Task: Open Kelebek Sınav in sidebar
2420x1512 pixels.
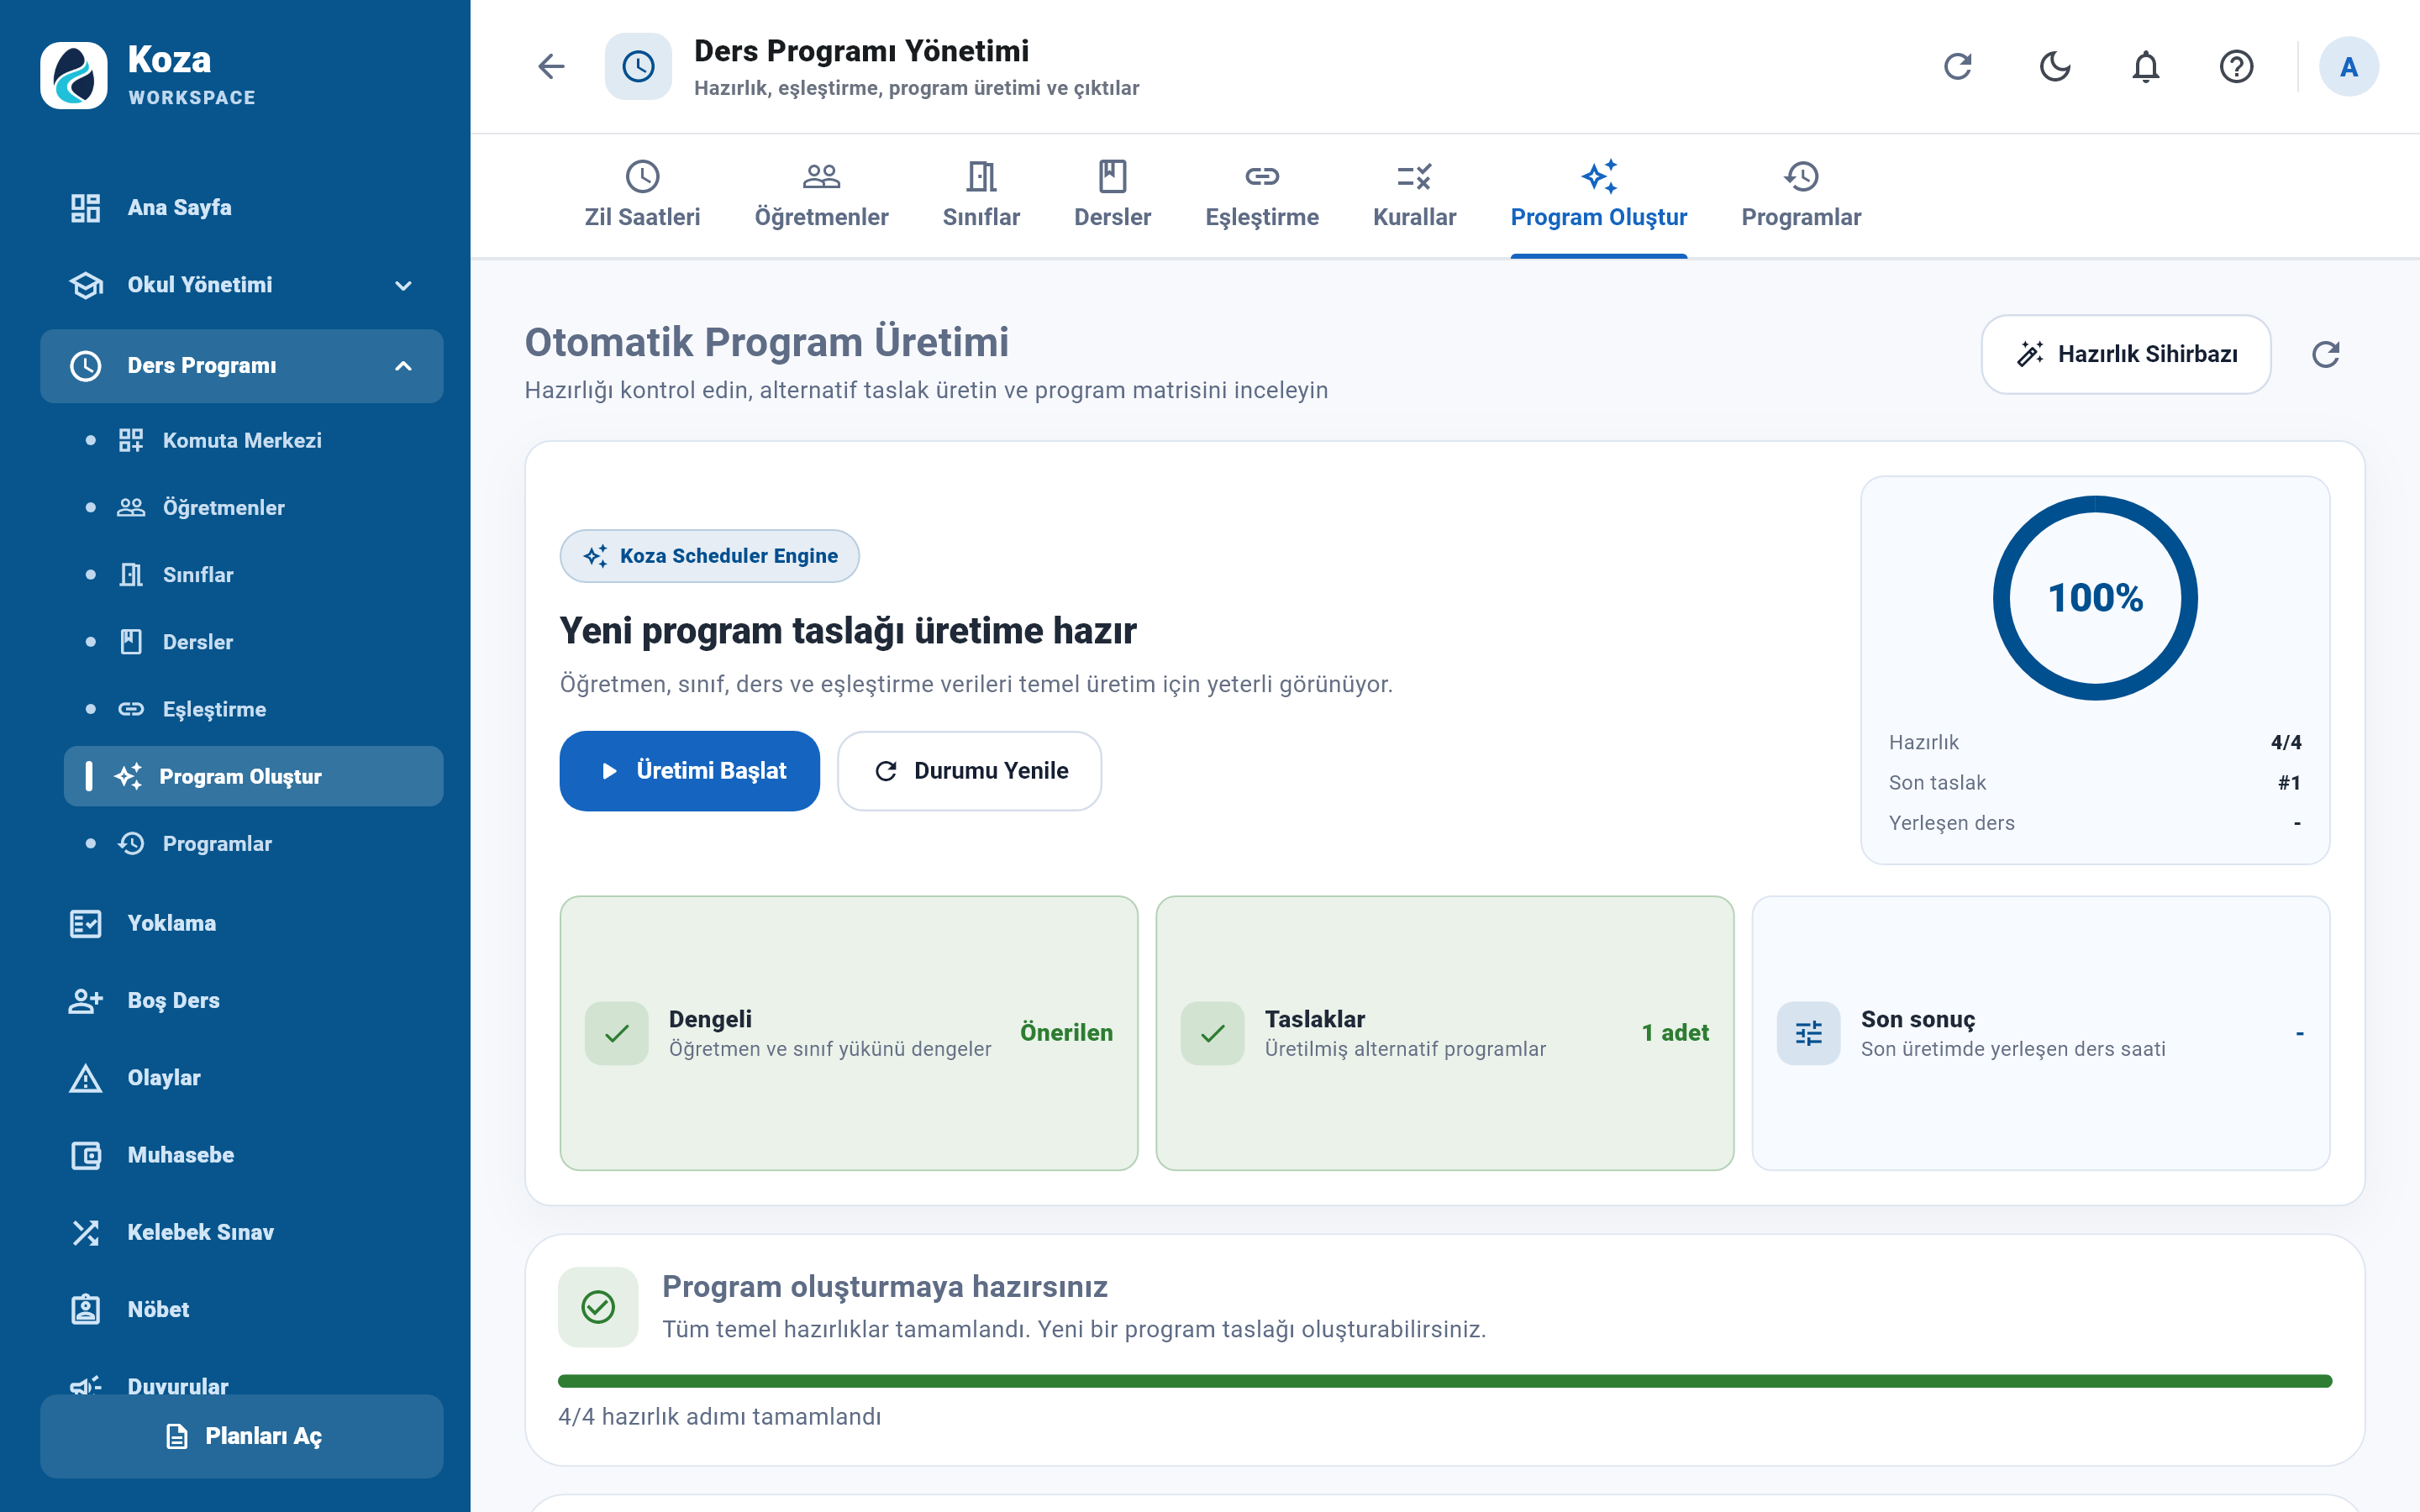Action: pos(241,1232)
